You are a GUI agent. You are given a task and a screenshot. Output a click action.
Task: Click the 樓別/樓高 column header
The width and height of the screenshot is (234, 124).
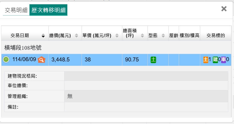coord(189,36)
